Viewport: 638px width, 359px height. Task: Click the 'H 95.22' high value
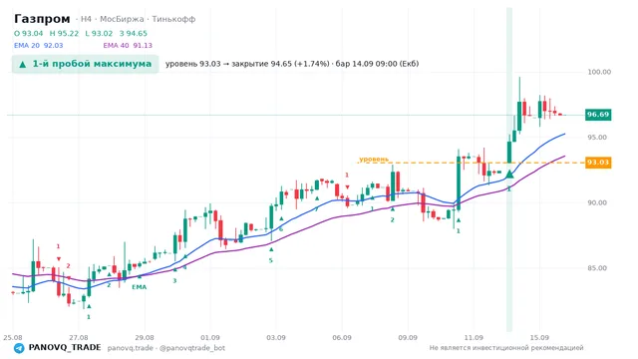pos(64,33)
